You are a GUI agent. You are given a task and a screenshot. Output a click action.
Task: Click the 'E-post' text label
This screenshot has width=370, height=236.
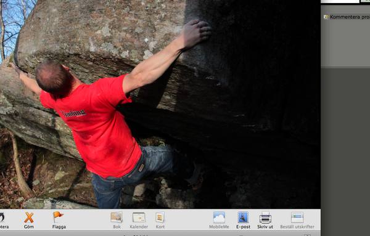[243, 227]
